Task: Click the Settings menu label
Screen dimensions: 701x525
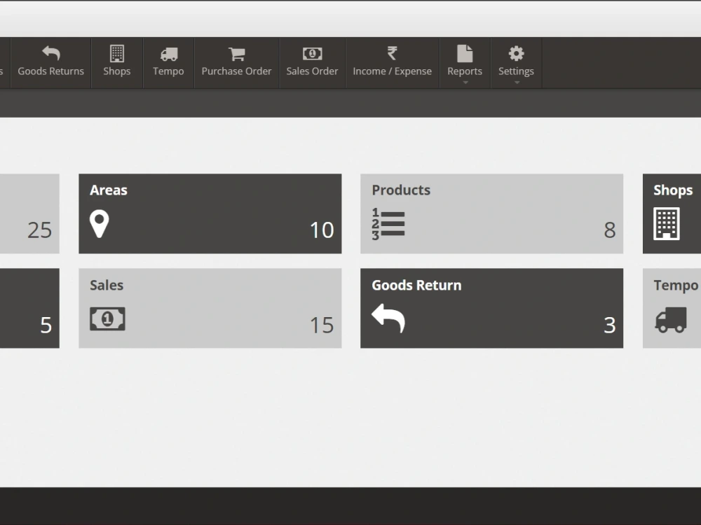Action: [517, 71]
